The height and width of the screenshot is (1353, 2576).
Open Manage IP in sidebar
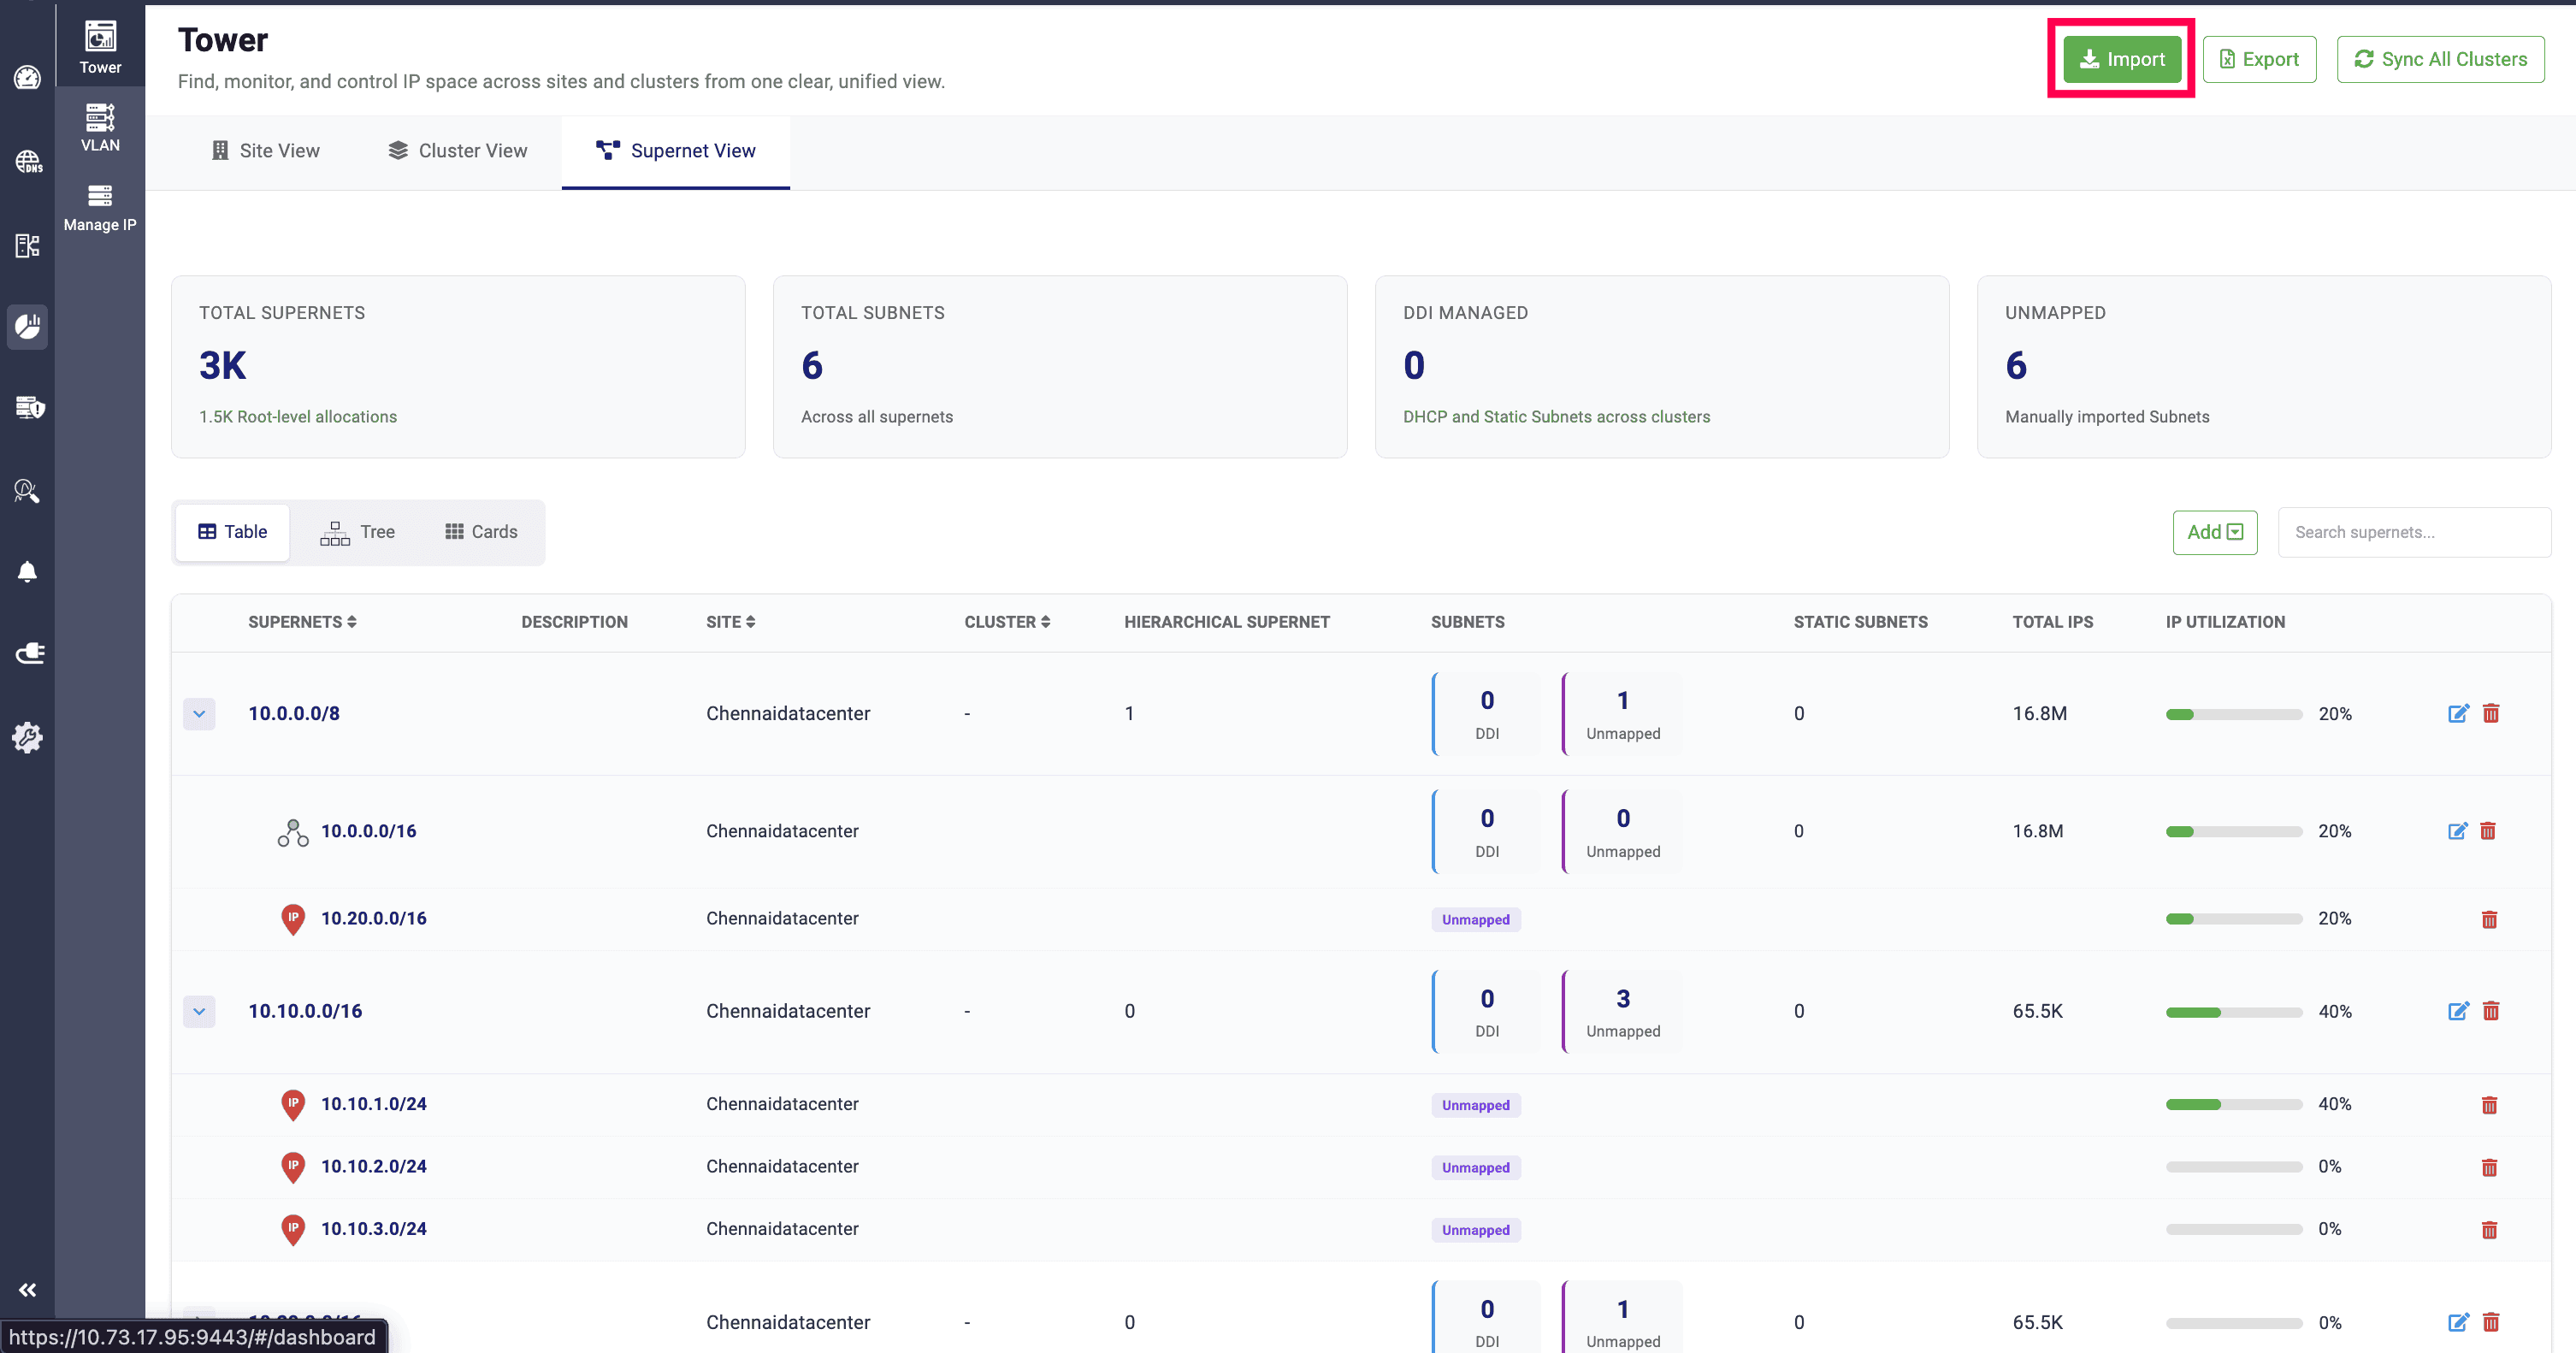pos(100,207)
